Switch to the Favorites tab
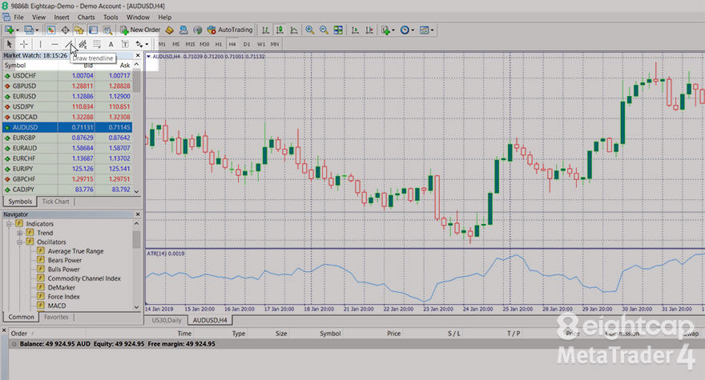The width and height of the screenshot is (705, 380). click(x=56, y=317)
